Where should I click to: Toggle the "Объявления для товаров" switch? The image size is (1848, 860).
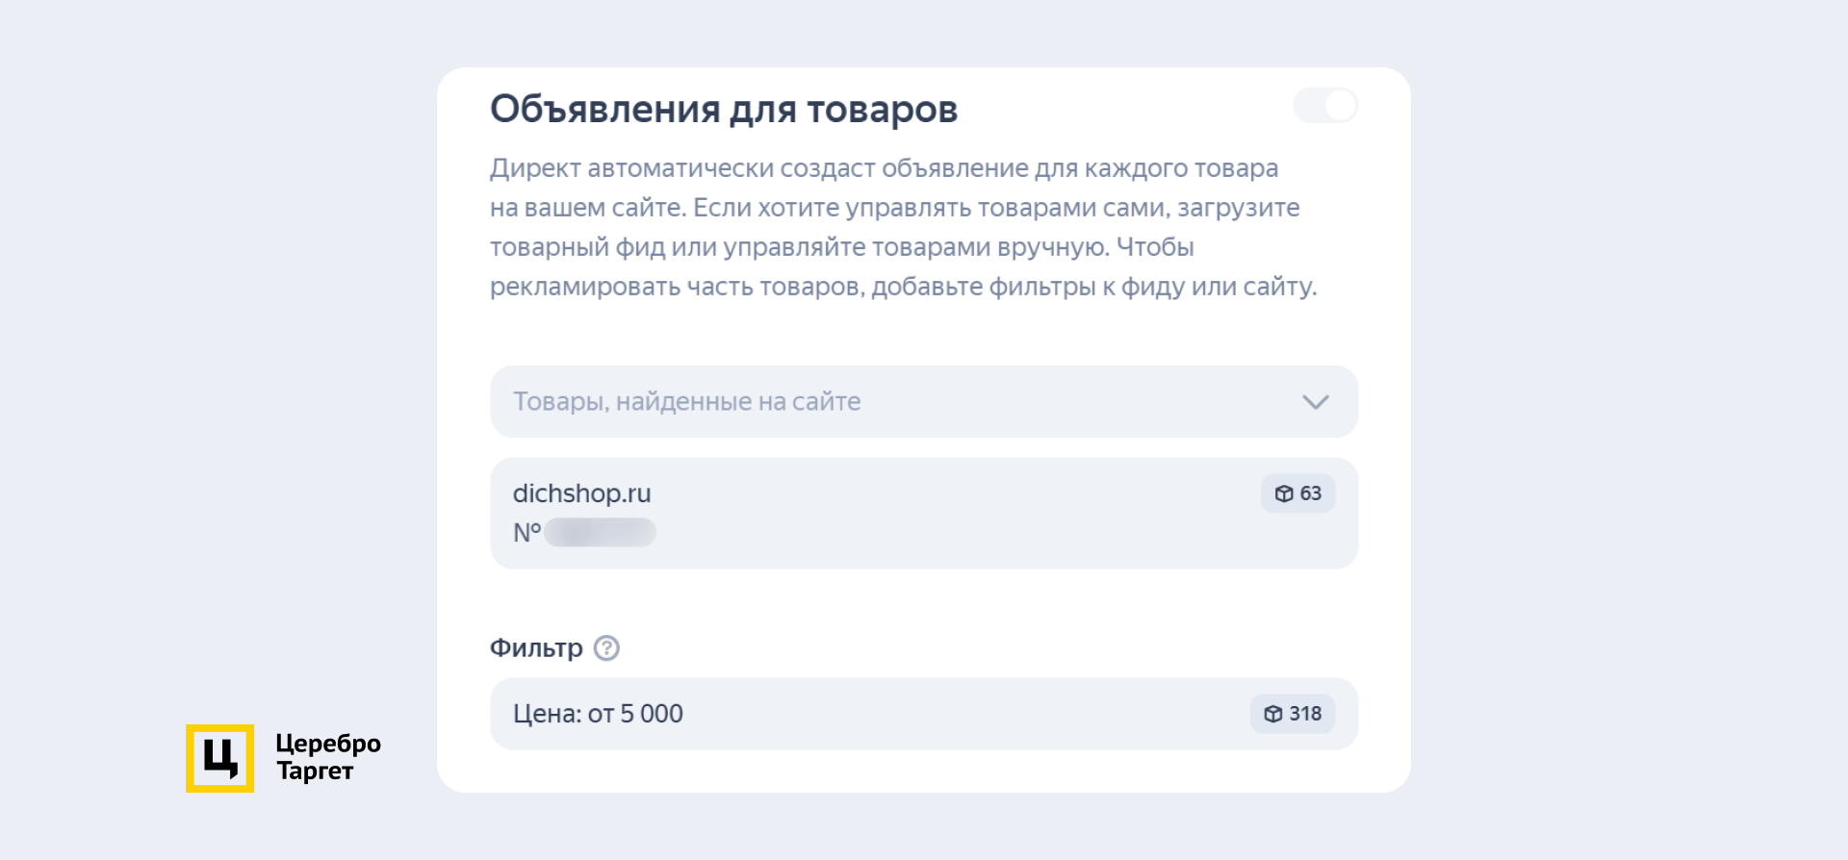1324,106
